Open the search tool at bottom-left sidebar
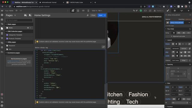This screenshot has height=108, width=192. pyautogui.click(x=2, y=98)
